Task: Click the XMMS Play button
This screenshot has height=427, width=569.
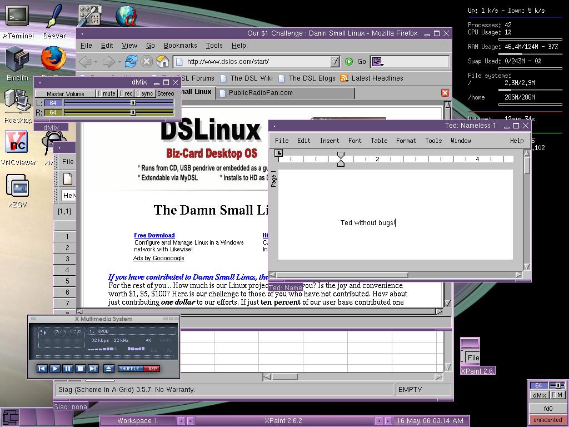Action: pos(55,369)
